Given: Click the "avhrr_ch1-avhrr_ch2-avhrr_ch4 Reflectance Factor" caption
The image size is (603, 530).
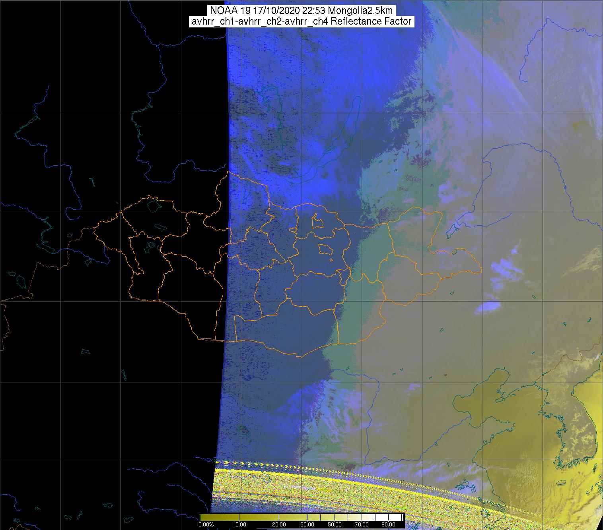Looking at the screenshot, I should coord(302,21).
